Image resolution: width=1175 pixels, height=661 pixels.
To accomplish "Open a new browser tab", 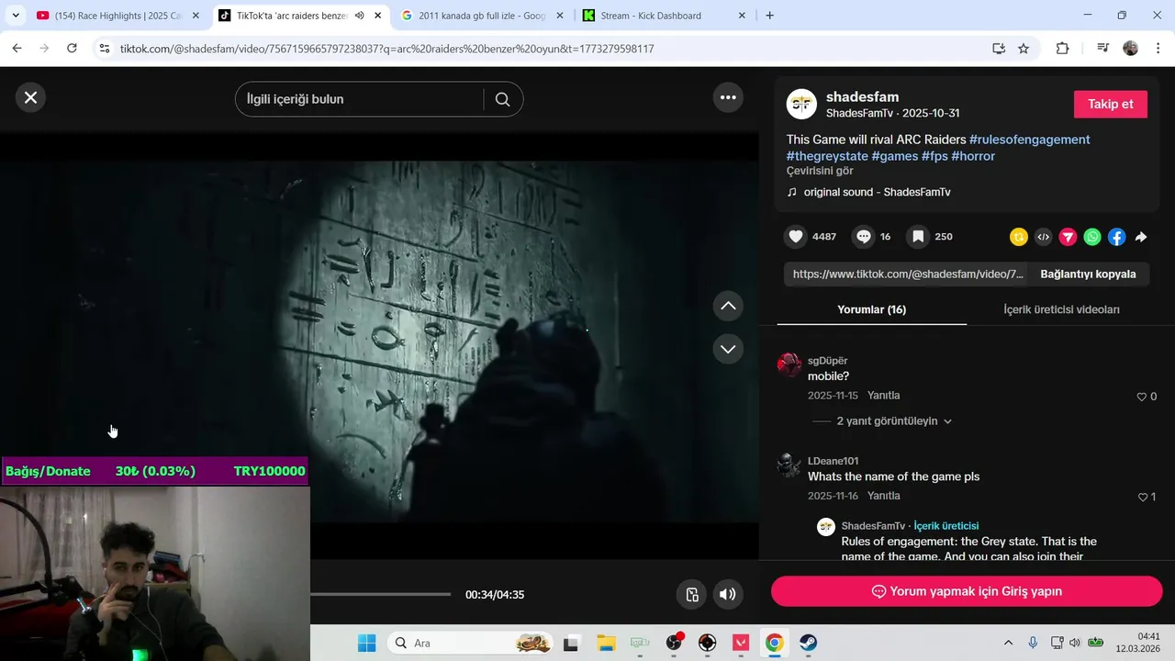I will 769,16.
